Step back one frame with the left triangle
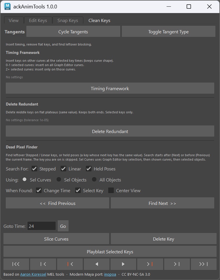220x280 pixels. pyautogui.click(x=97, y=264)
